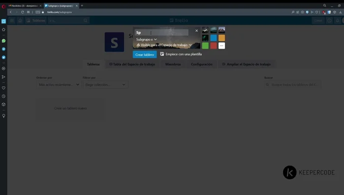Open Opera sidebar player icon

[3, 68]
